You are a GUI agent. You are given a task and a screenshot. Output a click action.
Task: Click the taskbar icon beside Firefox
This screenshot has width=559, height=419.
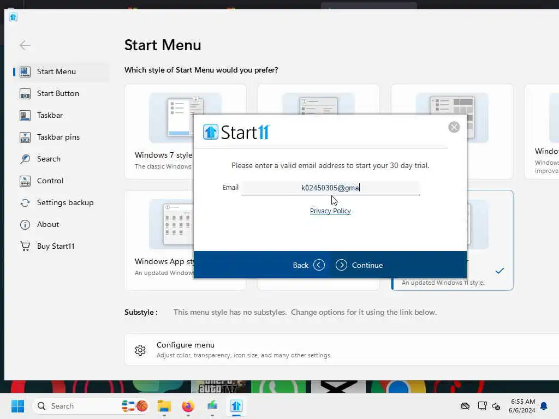click(212, 406)
